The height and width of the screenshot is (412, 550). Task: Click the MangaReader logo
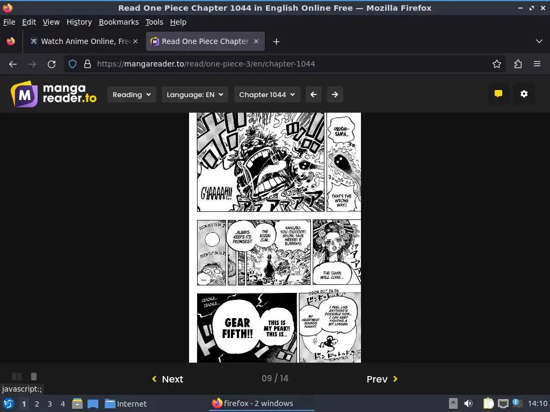53,94
